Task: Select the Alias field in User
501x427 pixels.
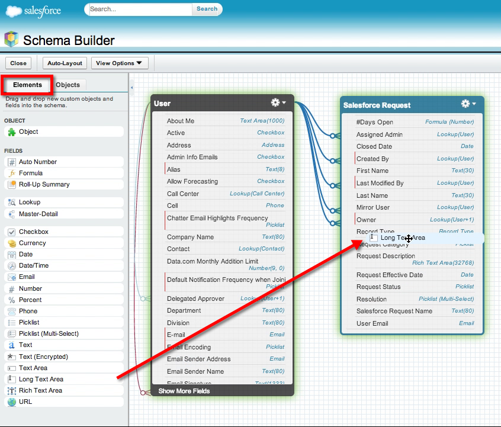Action: tap(225, 169)
